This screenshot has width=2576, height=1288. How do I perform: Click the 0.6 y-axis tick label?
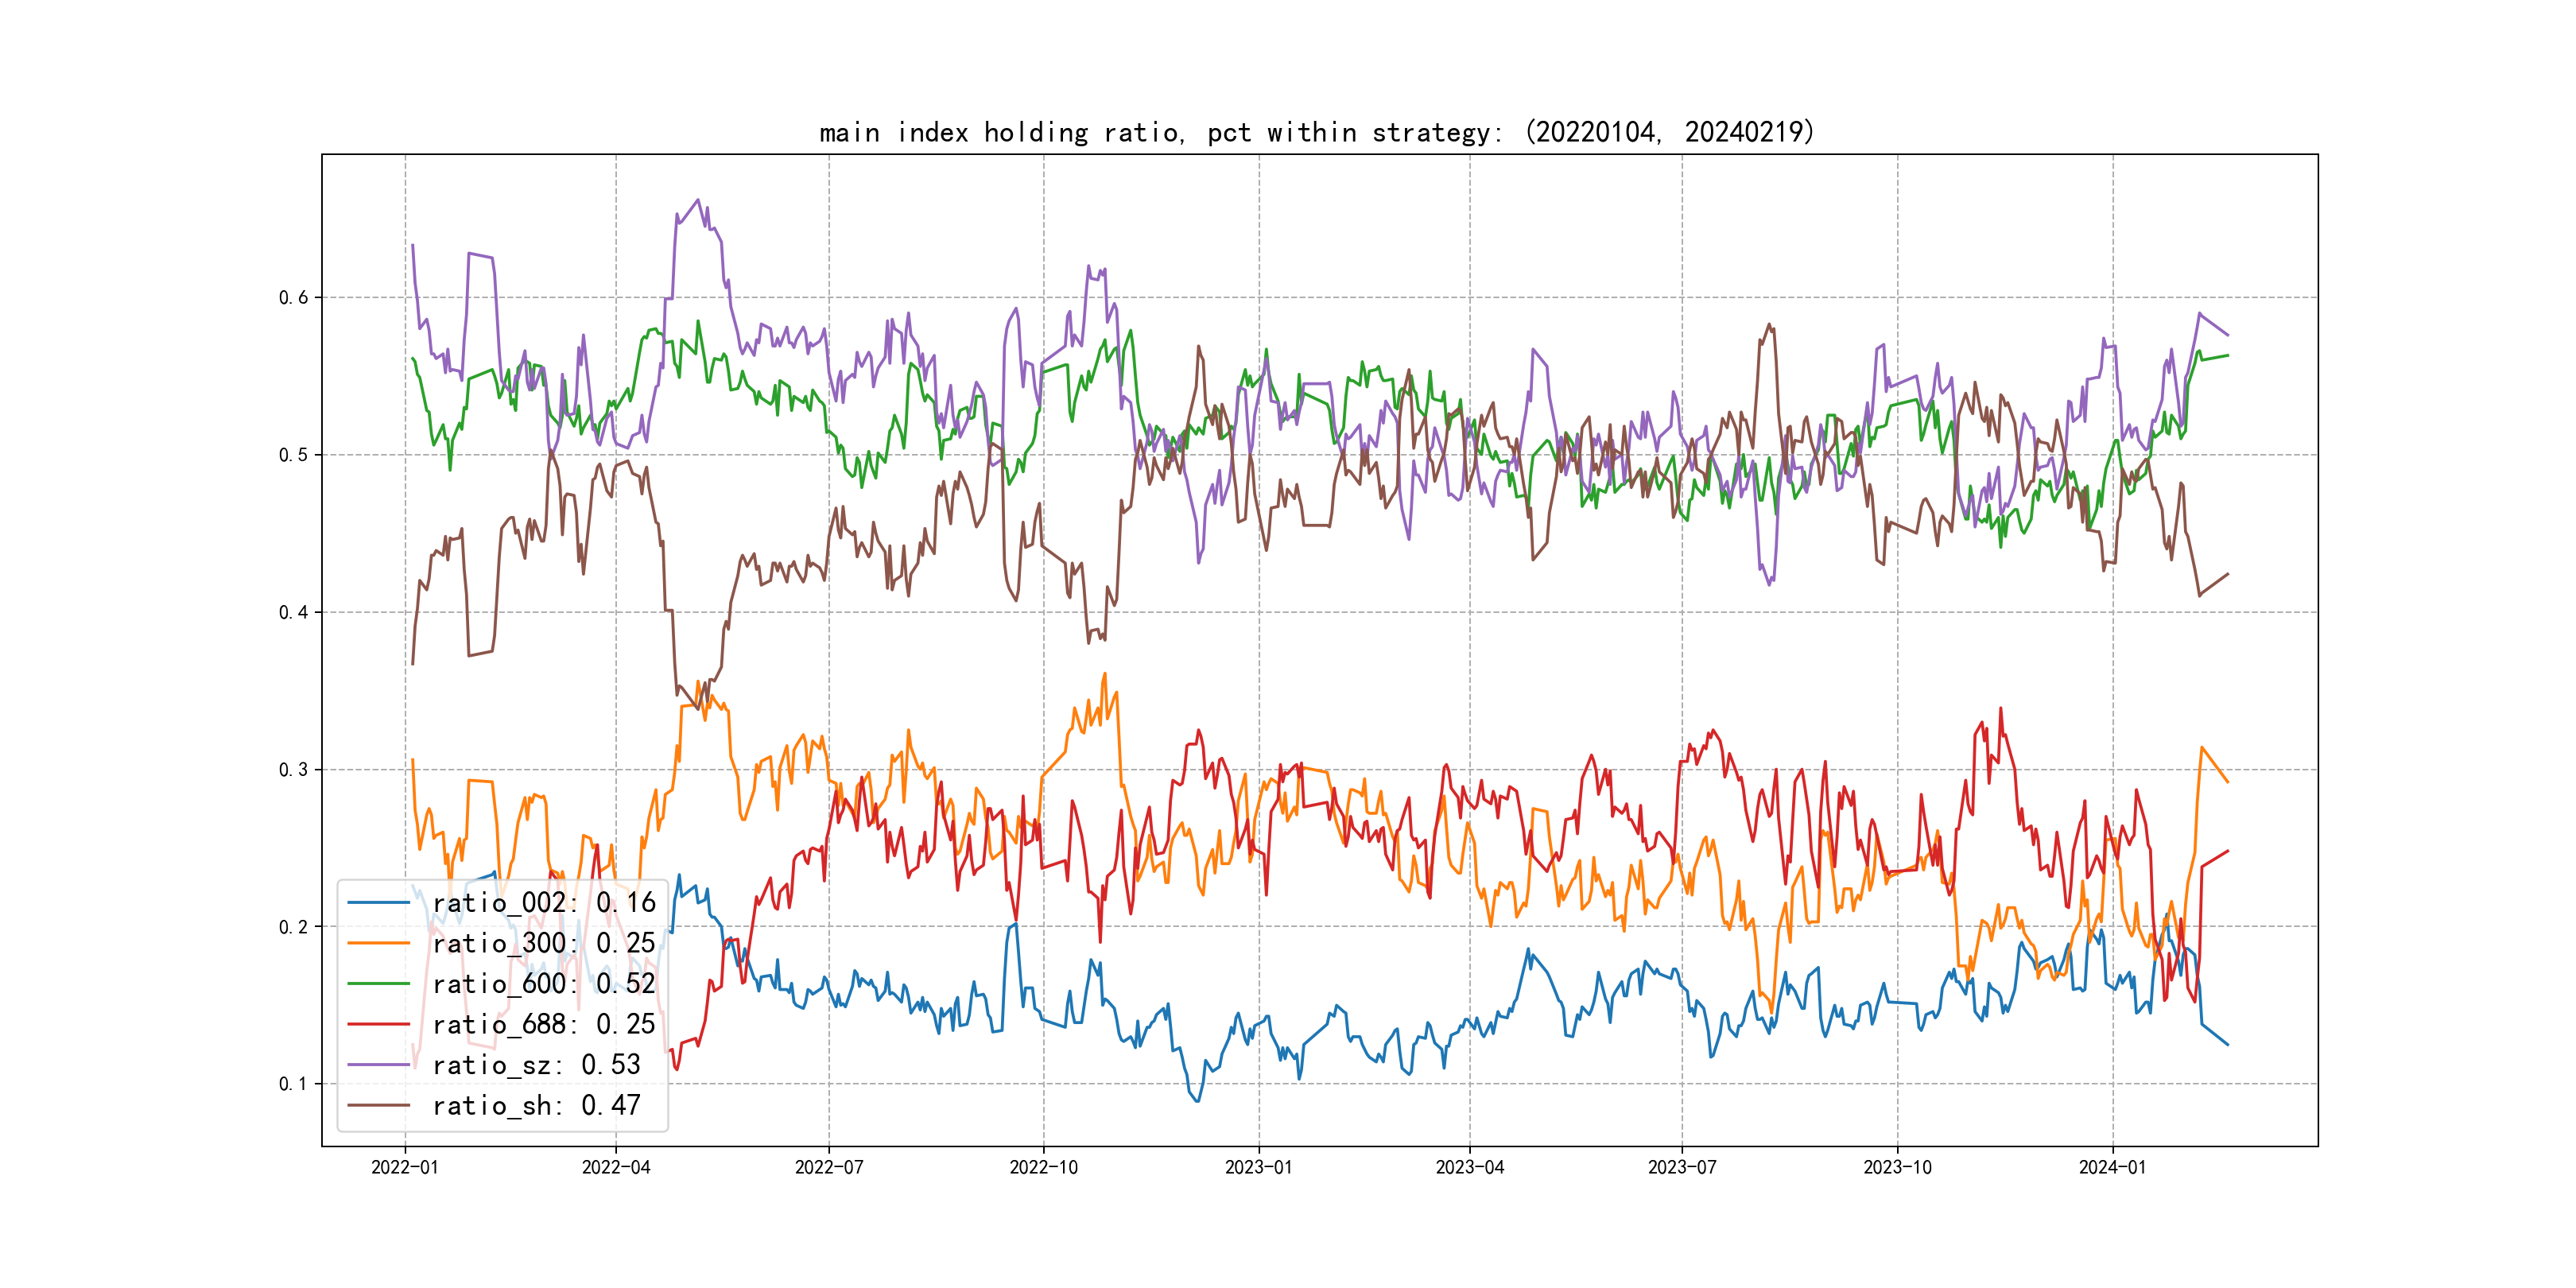pos(293,297)
